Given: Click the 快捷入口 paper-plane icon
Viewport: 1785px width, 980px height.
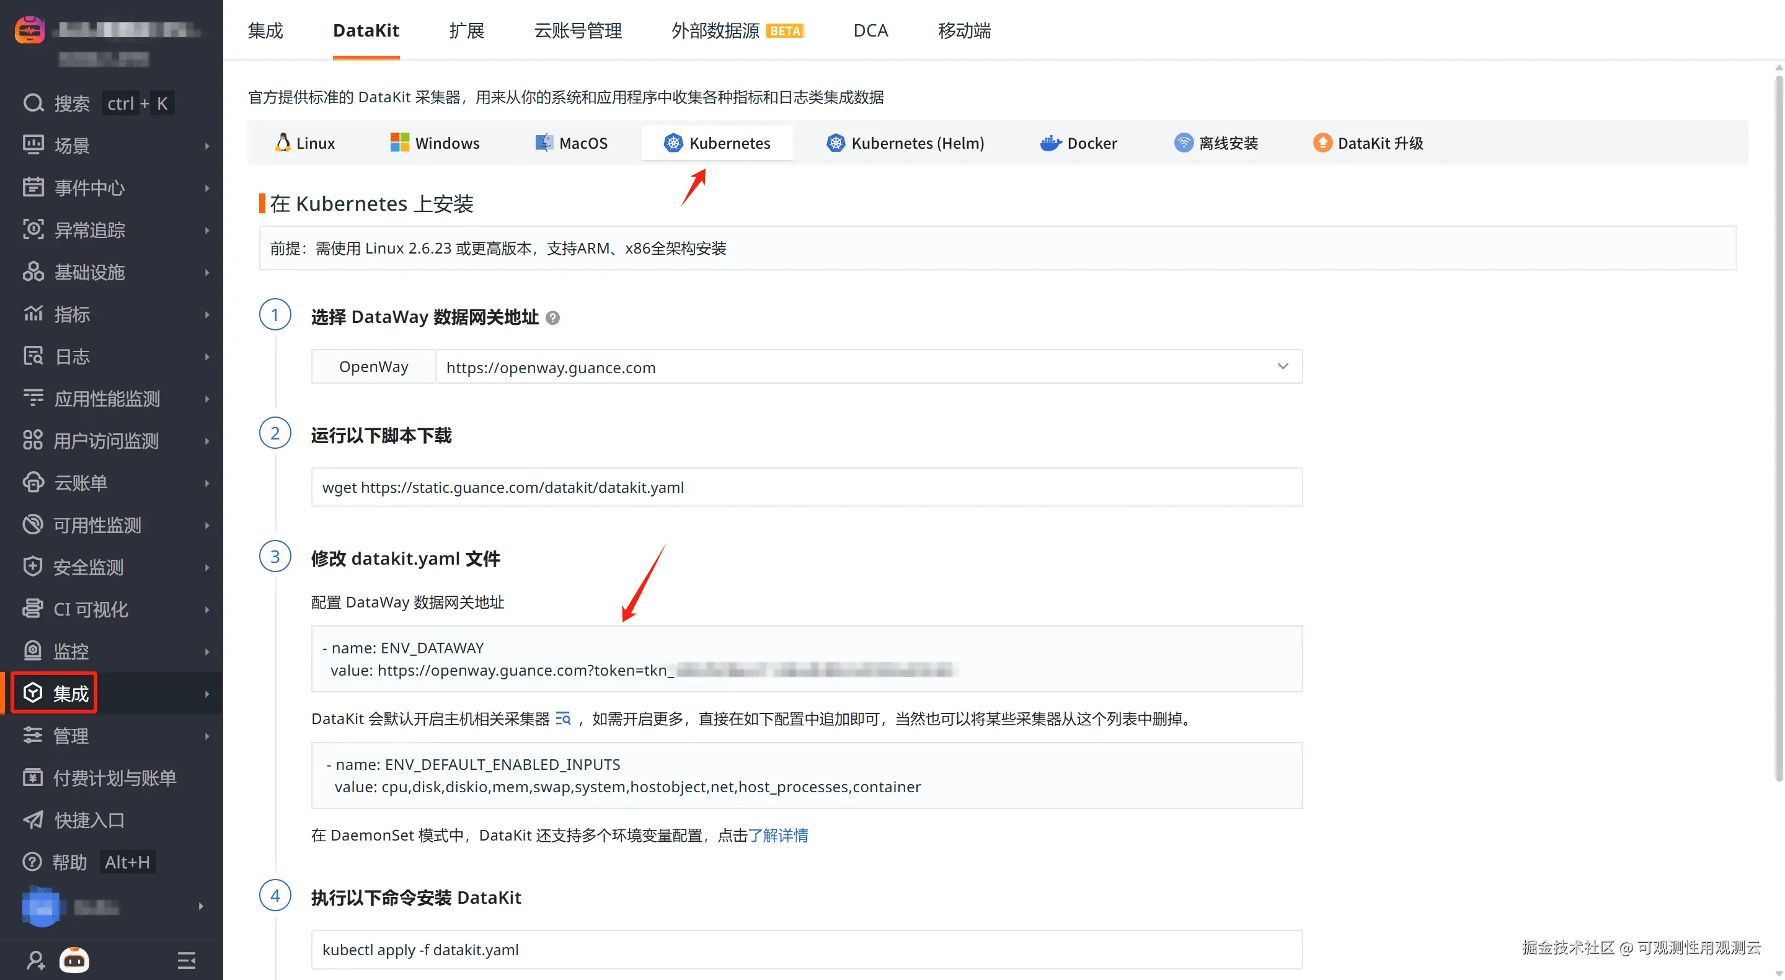Looking at the screenshot, I should [33, 820].
